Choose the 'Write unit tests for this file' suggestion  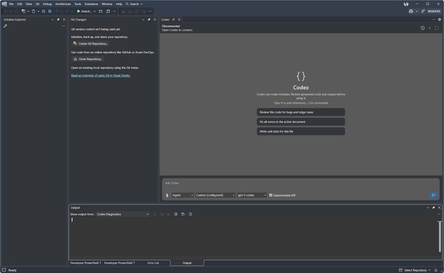click(x=301, y=131)
